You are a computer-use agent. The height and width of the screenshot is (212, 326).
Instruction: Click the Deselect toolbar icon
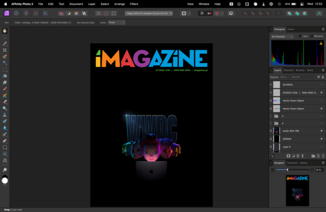click(x=106, y=13)
